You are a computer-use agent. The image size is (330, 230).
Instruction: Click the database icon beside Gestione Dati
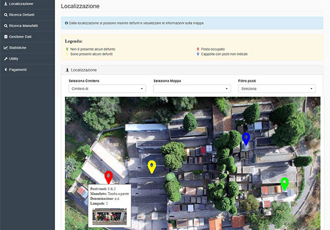(5, 37)
